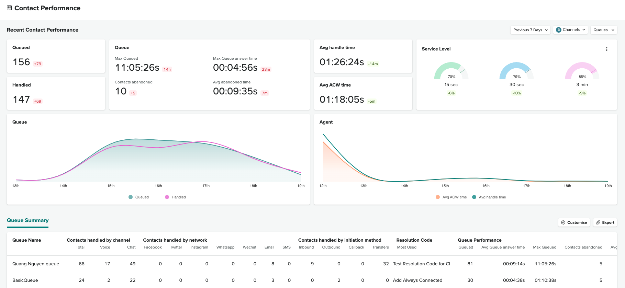Screen dimensions: 625x288
Task: Toggle the Handled series in chart legend
Action: [176, 197]
